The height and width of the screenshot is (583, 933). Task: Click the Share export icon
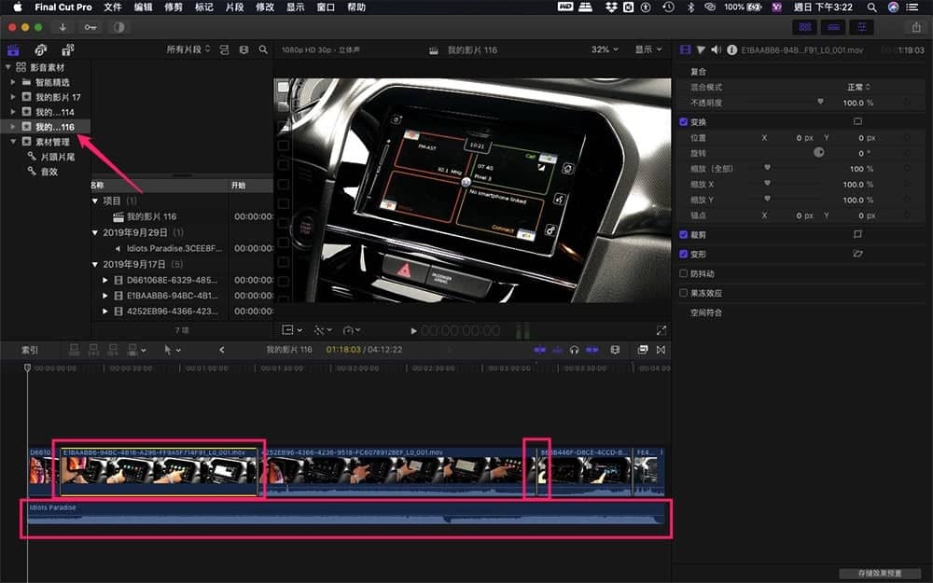click(x=916, y=27)
